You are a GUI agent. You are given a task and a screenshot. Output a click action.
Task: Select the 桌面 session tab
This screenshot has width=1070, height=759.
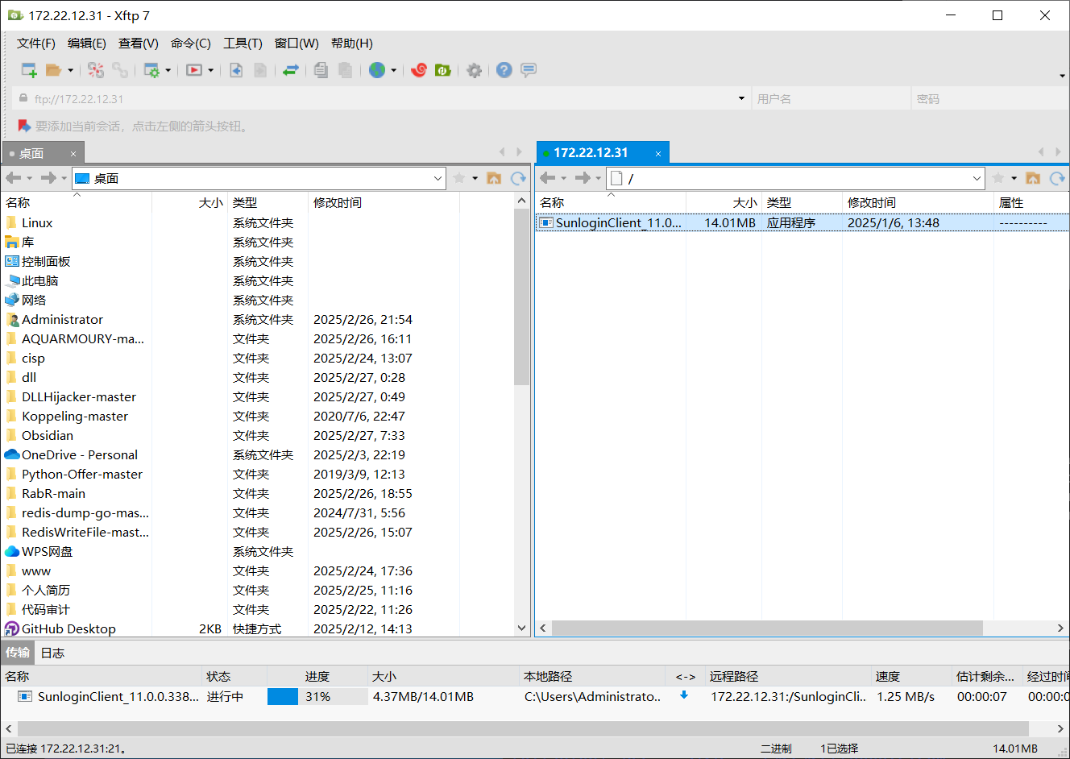pyautogui.click(x=36, y=152)
